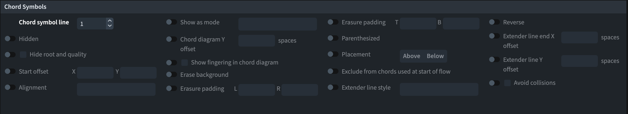The image size is (628, 114).
Task: Toggle the Start offset property
Action: (10, 71)
